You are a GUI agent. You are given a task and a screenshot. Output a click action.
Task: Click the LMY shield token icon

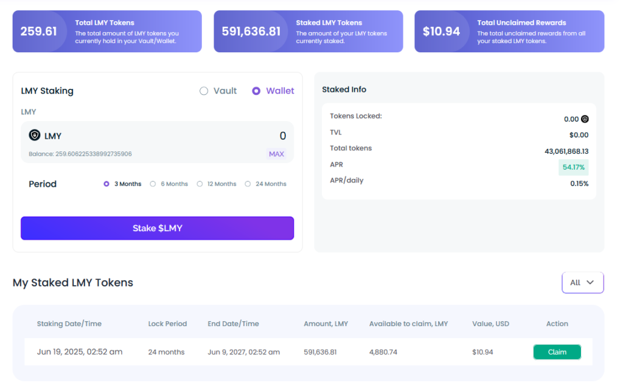(x=35, y=136)
